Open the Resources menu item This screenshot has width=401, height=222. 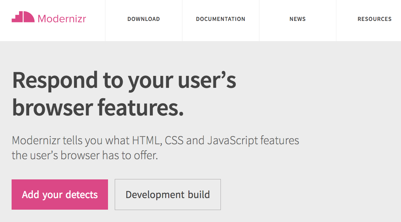pyautogui.click(x=374, y=19)
